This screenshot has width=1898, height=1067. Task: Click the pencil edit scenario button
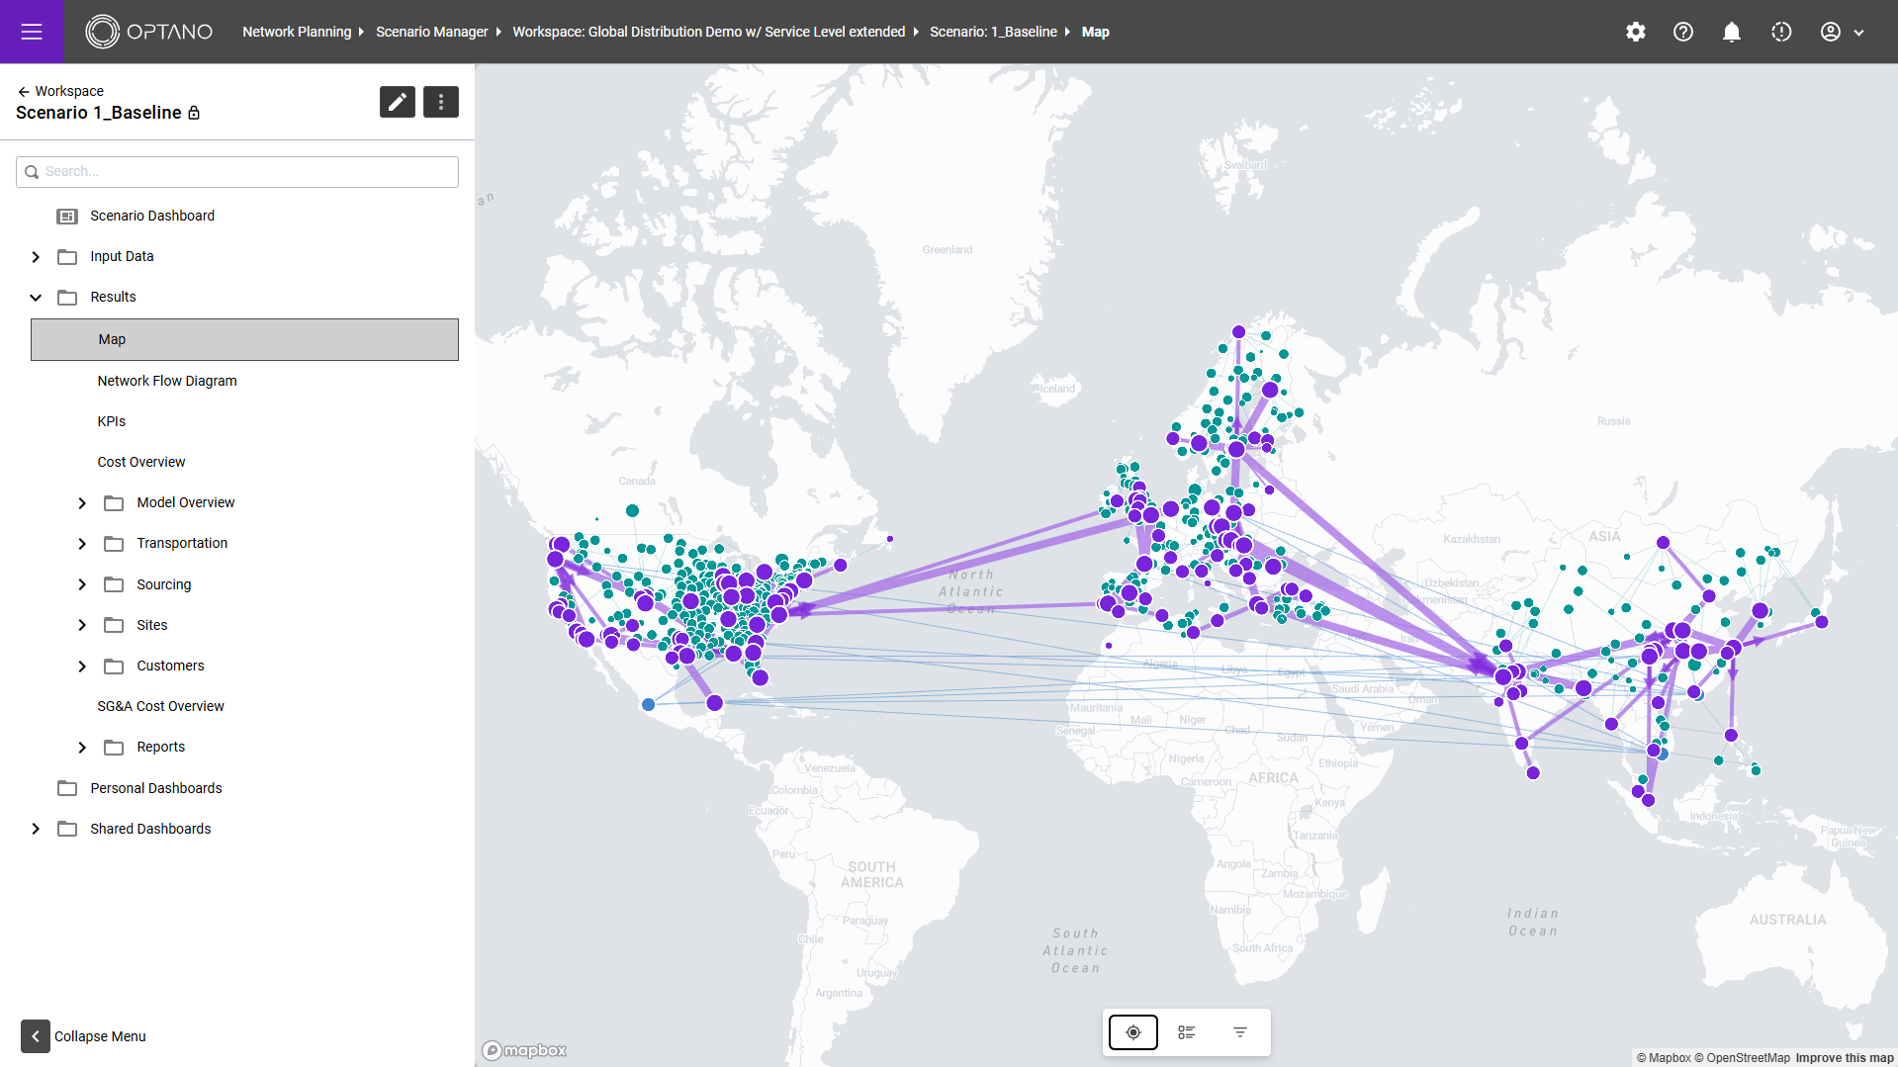pos(398,102)
